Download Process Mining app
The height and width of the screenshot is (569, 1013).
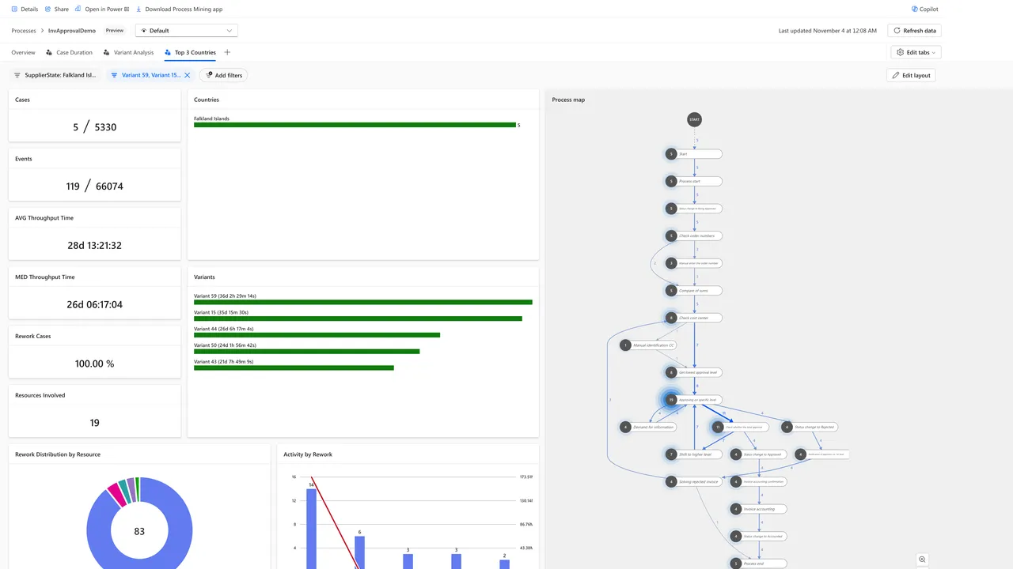(179, 9)
